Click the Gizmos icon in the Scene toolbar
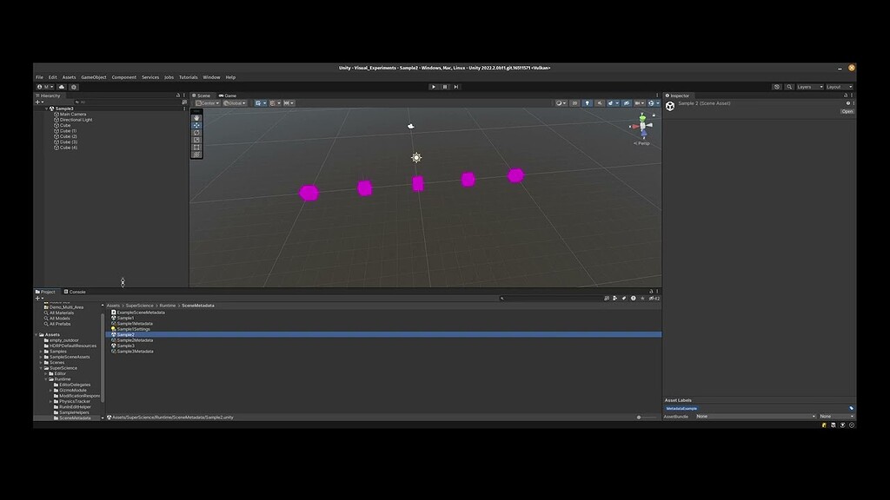890x500 pixels. [651, 102]
